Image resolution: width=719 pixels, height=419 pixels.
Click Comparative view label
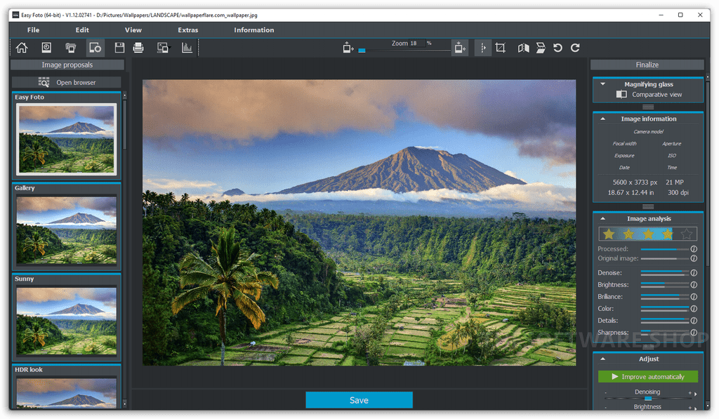click(657, 95)
